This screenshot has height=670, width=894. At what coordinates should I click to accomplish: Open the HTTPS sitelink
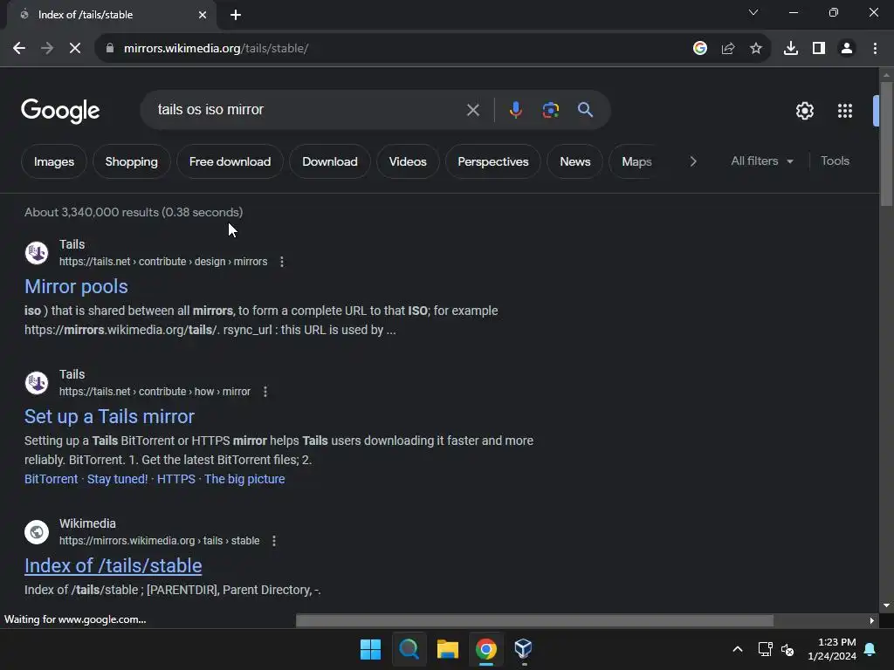(176, 479)
